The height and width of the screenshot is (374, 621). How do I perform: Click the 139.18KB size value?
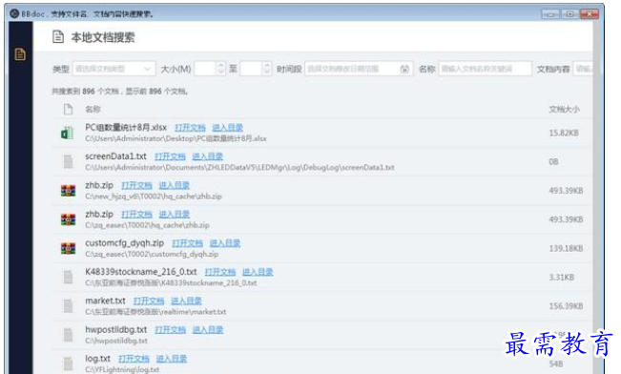click(x=566, y=248)
